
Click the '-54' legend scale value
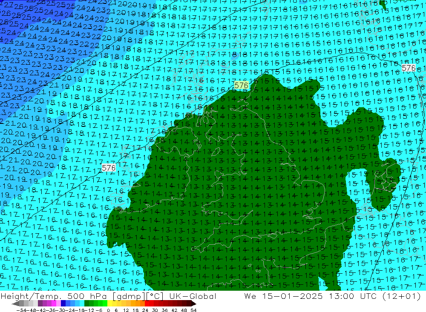(x=22, y=310)
